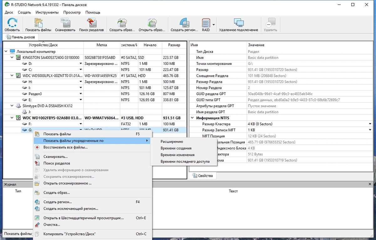
Task: Collapse the Slimtype DVD drive node
Action: pyautogui.click(x=12, y=106)
